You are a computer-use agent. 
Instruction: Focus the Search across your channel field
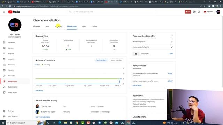pos(111,12)
